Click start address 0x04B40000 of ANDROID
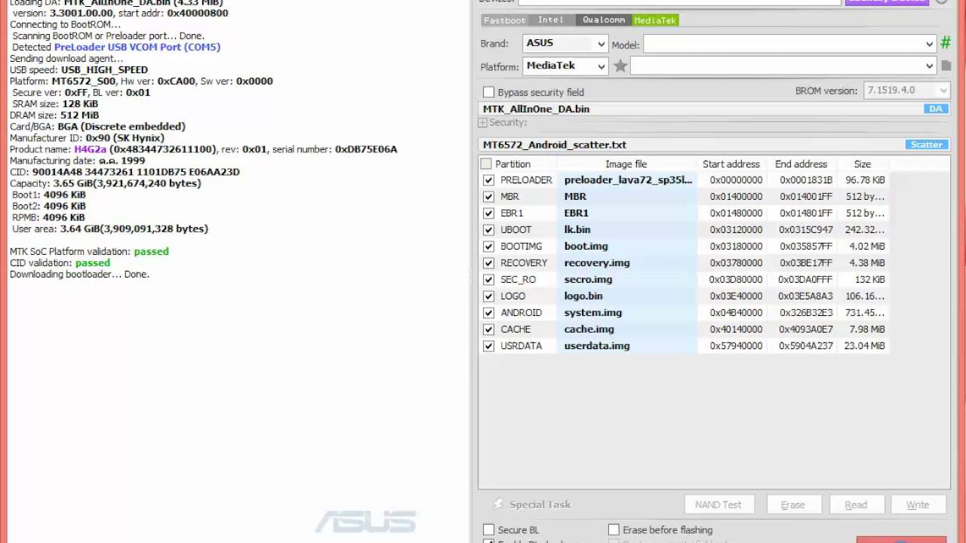 click(736, 313)
